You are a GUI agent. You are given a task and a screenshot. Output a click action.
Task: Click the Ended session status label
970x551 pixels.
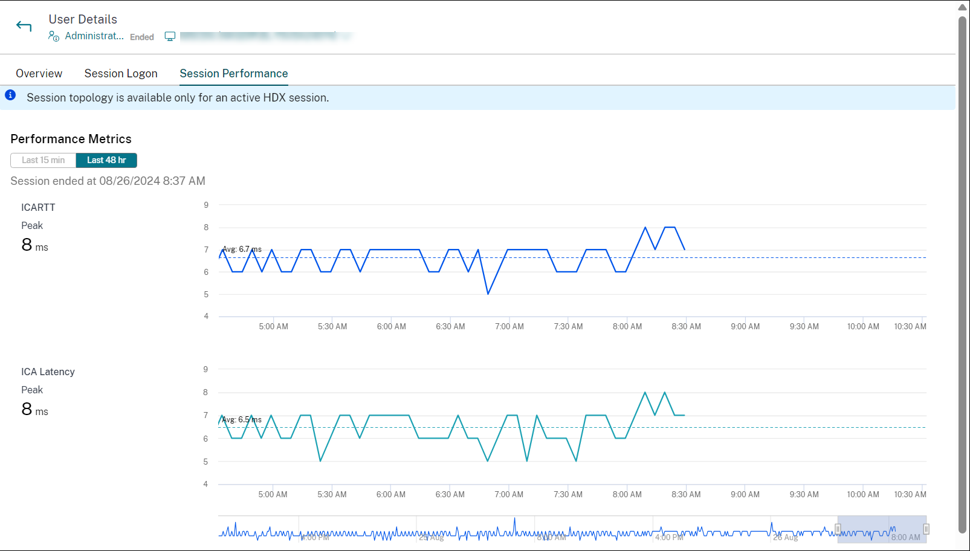click(142, 37)
